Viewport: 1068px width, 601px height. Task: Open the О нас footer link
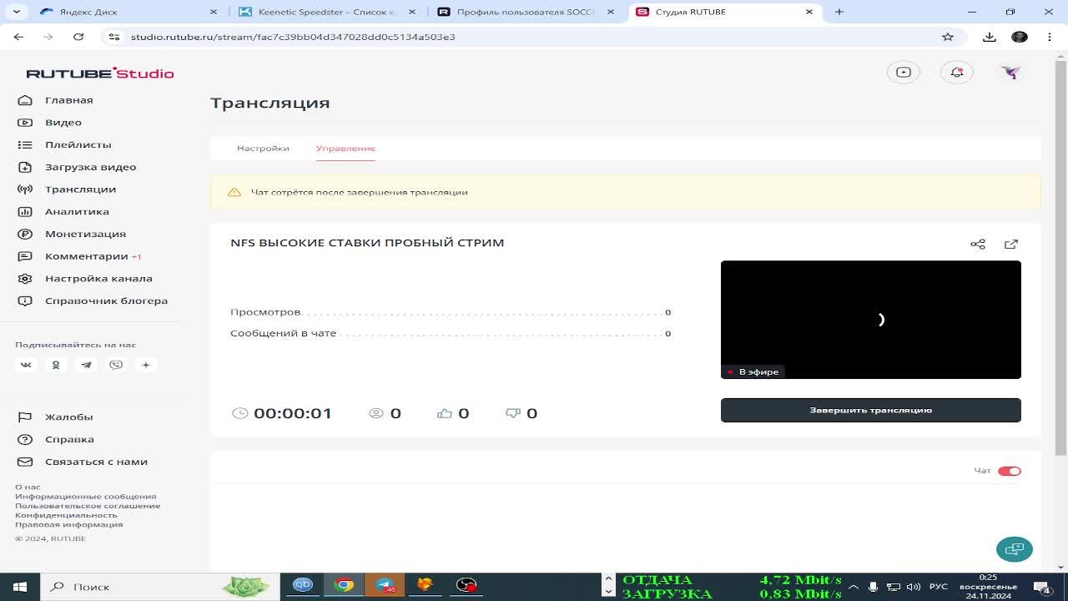28,487
